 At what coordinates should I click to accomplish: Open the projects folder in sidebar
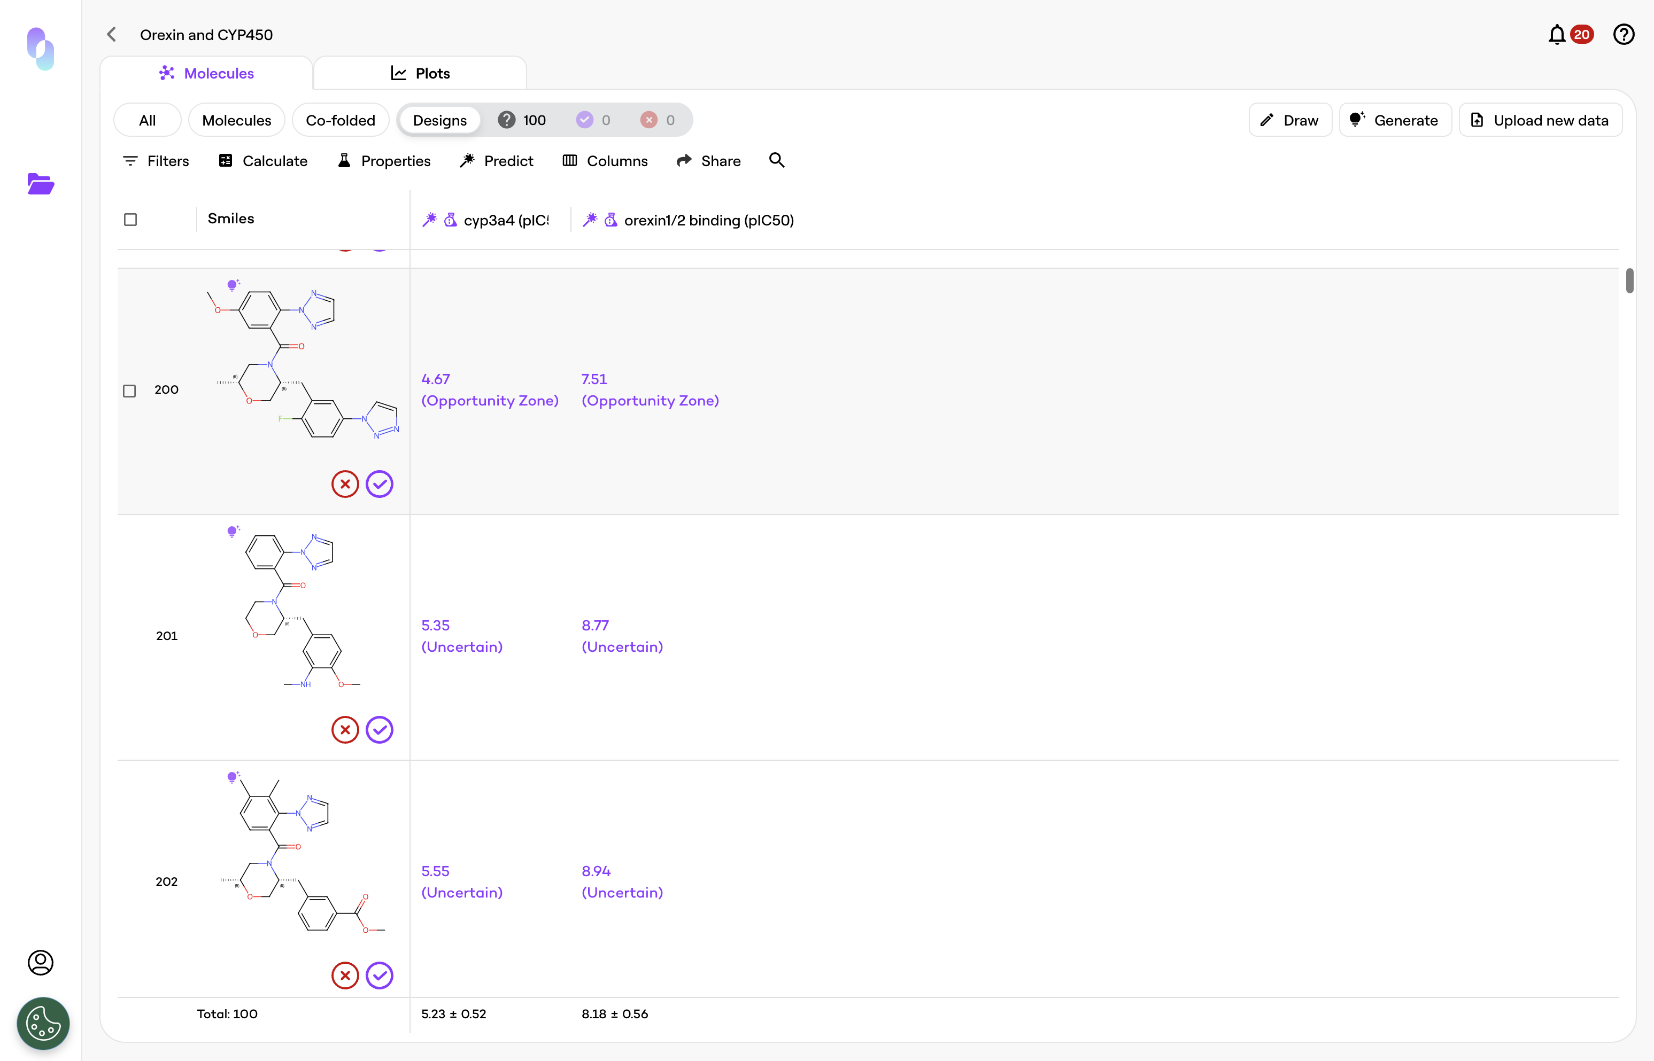tap(41, 184)
